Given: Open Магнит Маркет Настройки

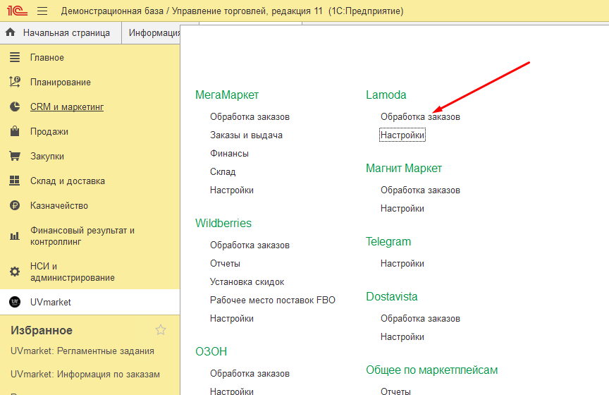Looking at the screenshot, I should (402, 208).
